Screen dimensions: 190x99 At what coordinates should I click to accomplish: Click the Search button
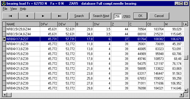pyautogui.click(x=79, y=16)
